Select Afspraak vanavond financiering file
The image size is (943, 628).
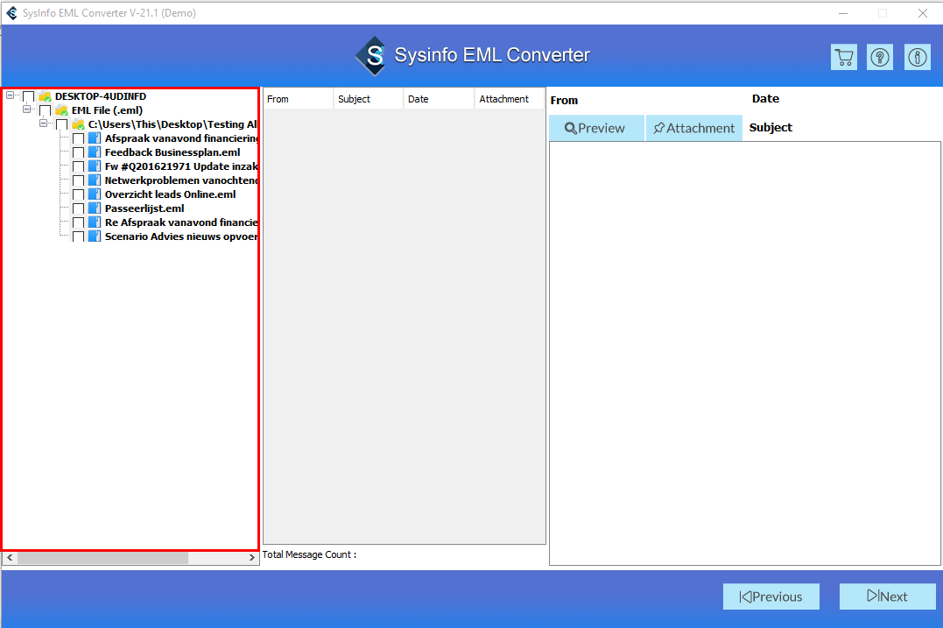181,138
